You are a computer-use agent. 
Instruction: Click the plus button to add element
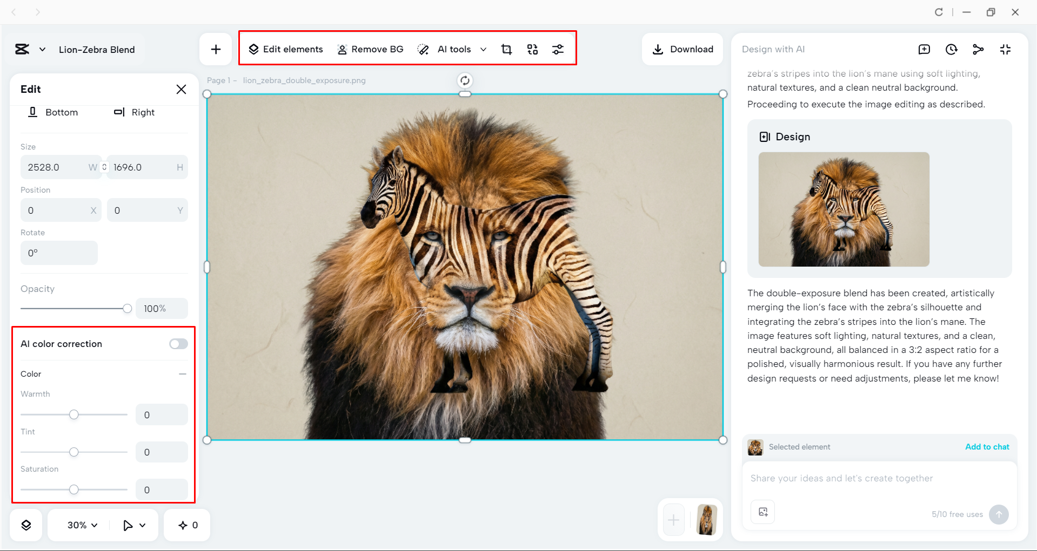(216, 50)
